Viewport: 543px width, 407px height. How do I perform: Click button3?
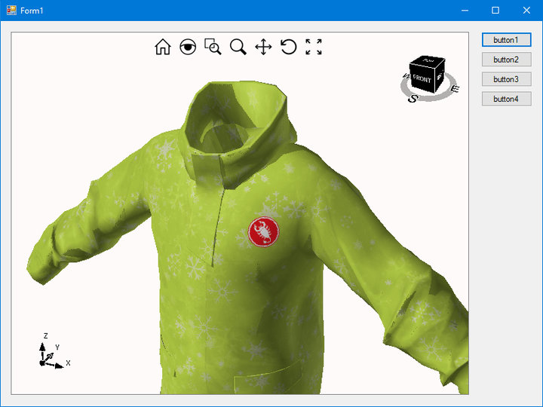click(x=506, y=79)
